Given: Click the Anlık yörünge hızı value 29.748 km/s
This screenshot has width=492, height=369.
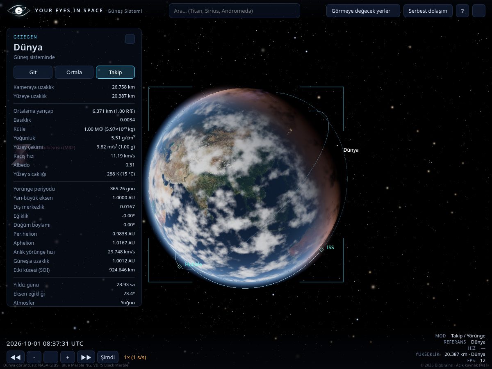Looking at the screenshot, I should point(121,252).
